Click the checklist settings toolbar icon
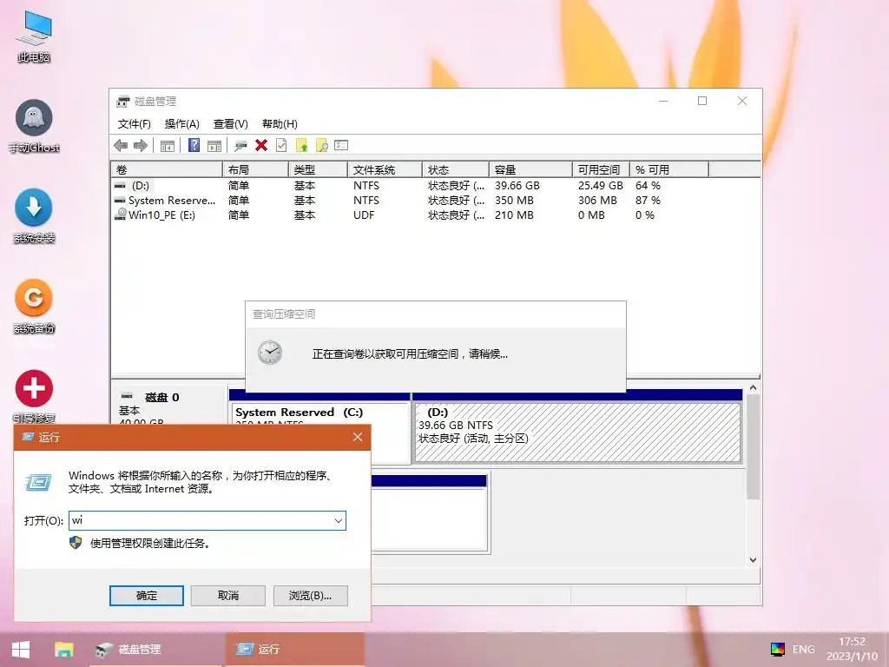Image resolution: width=889 pixels, height=667 pixels. click(341, 145)
